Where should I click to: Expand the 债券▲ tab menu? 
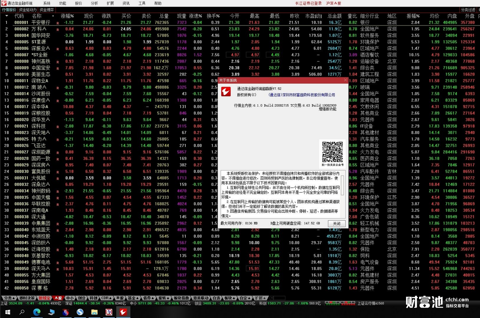tap(148, 298)
